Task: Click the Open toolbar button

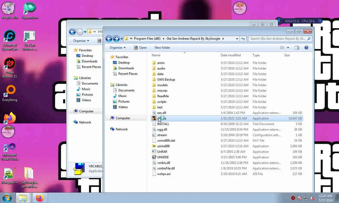Action: pos(140,48)
